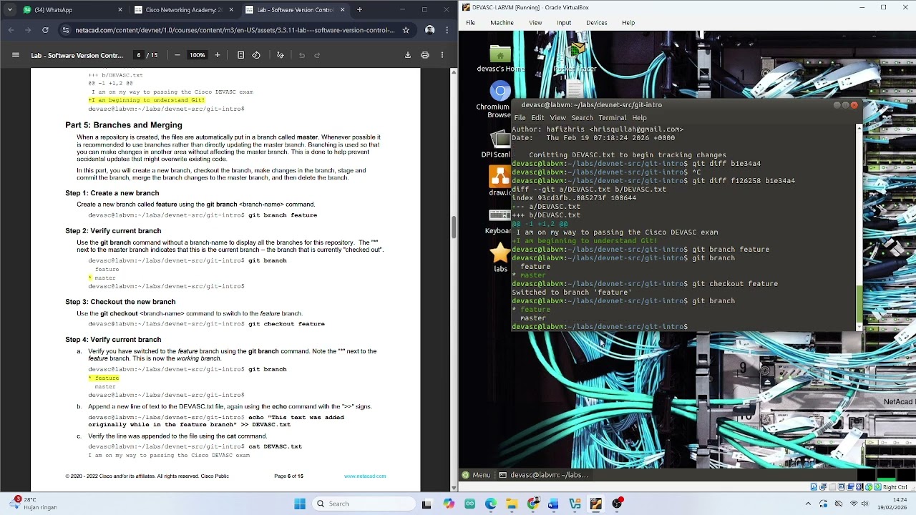Screen dimensions: 916x515
Task: Go back in Chrome history
Action: click(11, 30)
